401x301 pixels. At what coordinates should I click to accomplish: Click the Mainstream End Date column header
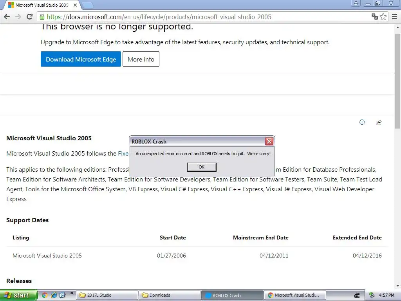click(x=260, y=238)
